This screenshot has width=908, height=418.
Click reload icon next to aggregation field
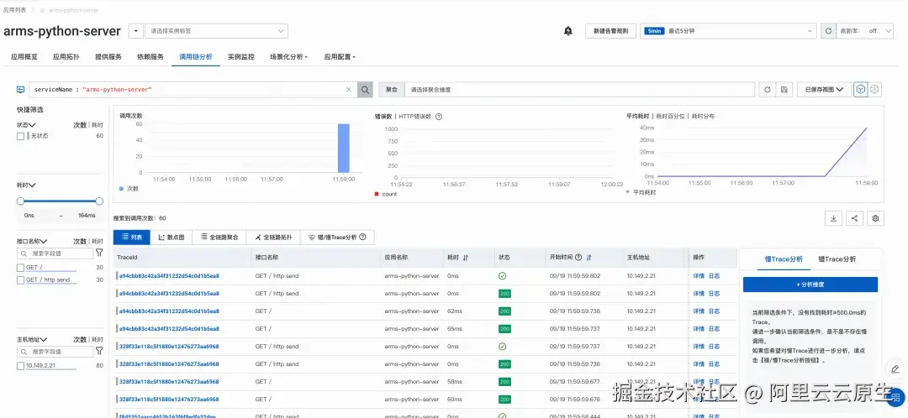pyautogui.click(x=768, y=90)
